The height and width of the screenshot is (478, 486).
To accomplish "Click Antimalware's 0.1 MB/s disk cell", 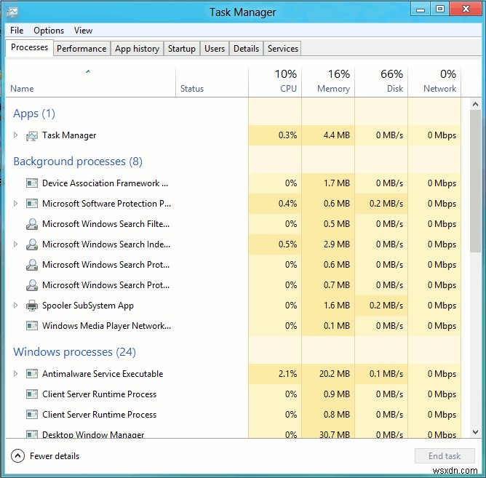I will (381, 374).
